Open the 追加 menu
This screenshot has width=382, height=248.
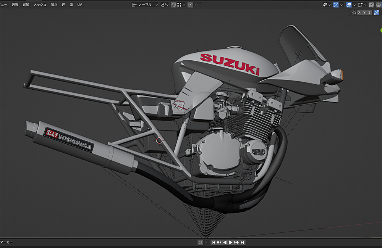pos(26,5)
